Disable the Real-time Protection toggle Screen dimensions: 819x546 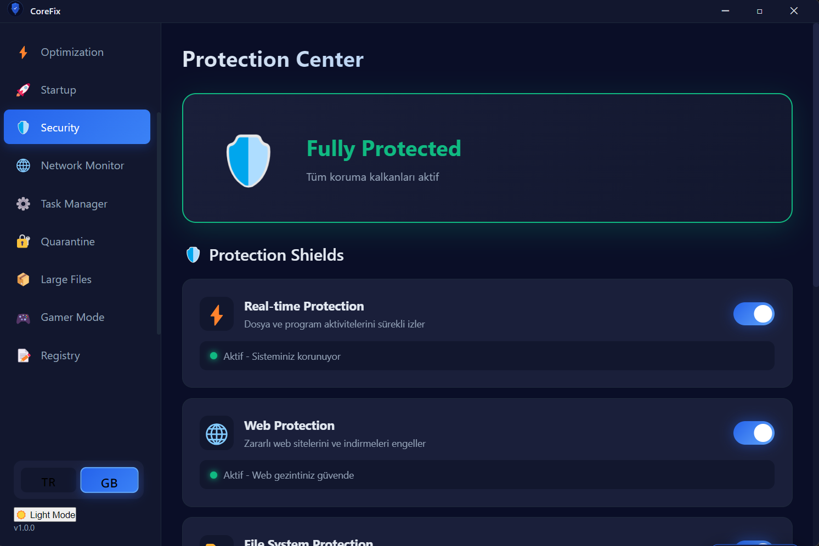tap(753, 314)
